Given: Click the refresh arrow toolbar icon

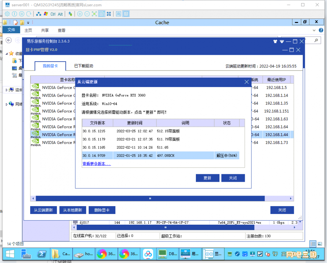Looking at the screenshot, I should (x=29, y=14).
